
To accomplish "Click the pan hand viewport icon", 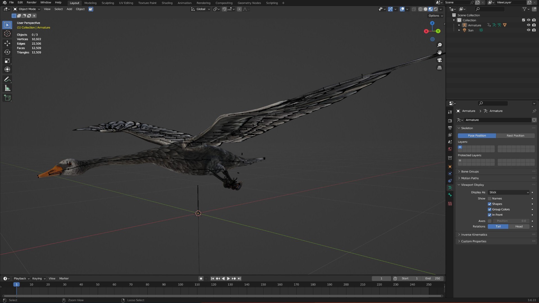I will click(440, 52).
